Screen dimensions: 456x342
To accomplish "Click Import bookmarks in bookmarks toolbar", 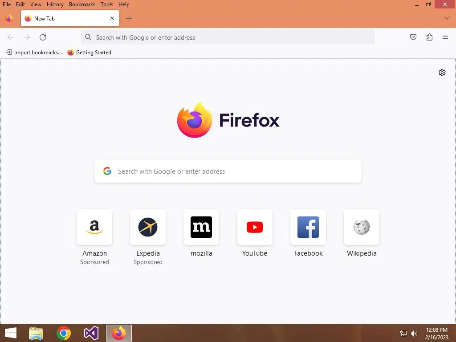I will (x=34, y=53).
